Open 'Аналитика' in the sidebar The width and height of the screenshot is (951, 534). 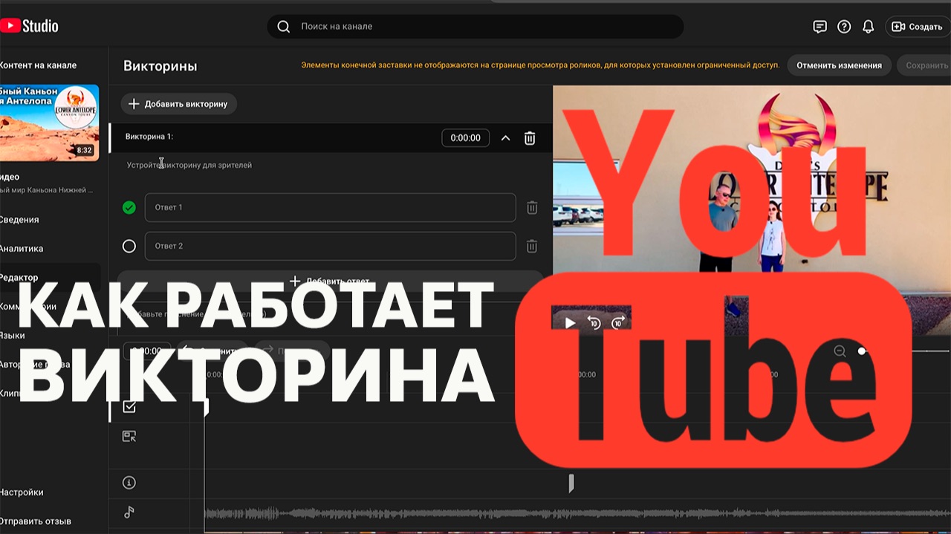click(x=22, y=249)
